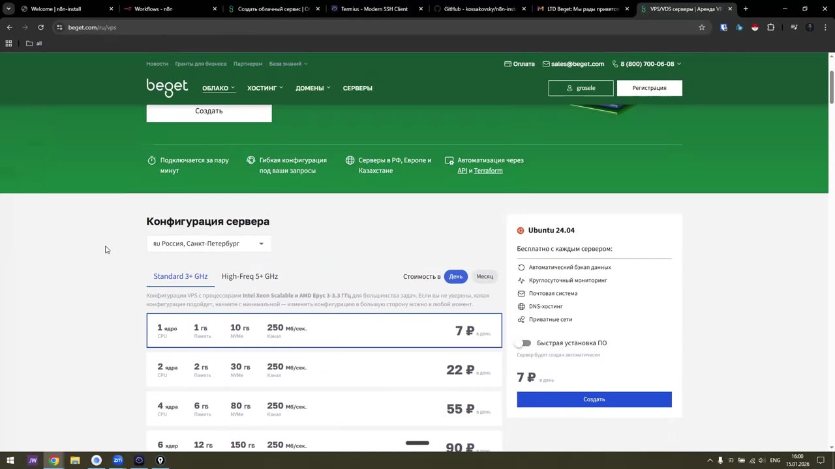Screen dimensions: 835x469
Task: Bookmark this page with the star icon
Action: click(702, 27)
